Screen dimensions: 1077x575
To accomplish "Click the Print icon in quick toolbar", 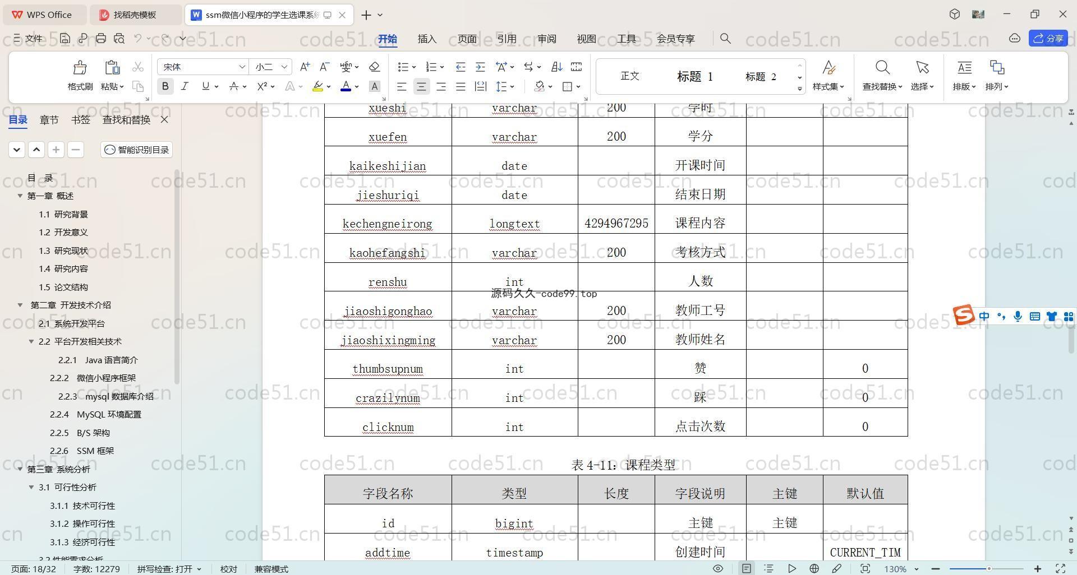I will (101, 38).
